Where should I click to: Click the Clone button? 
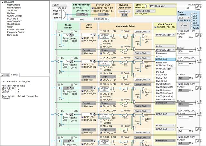[184, 25]
